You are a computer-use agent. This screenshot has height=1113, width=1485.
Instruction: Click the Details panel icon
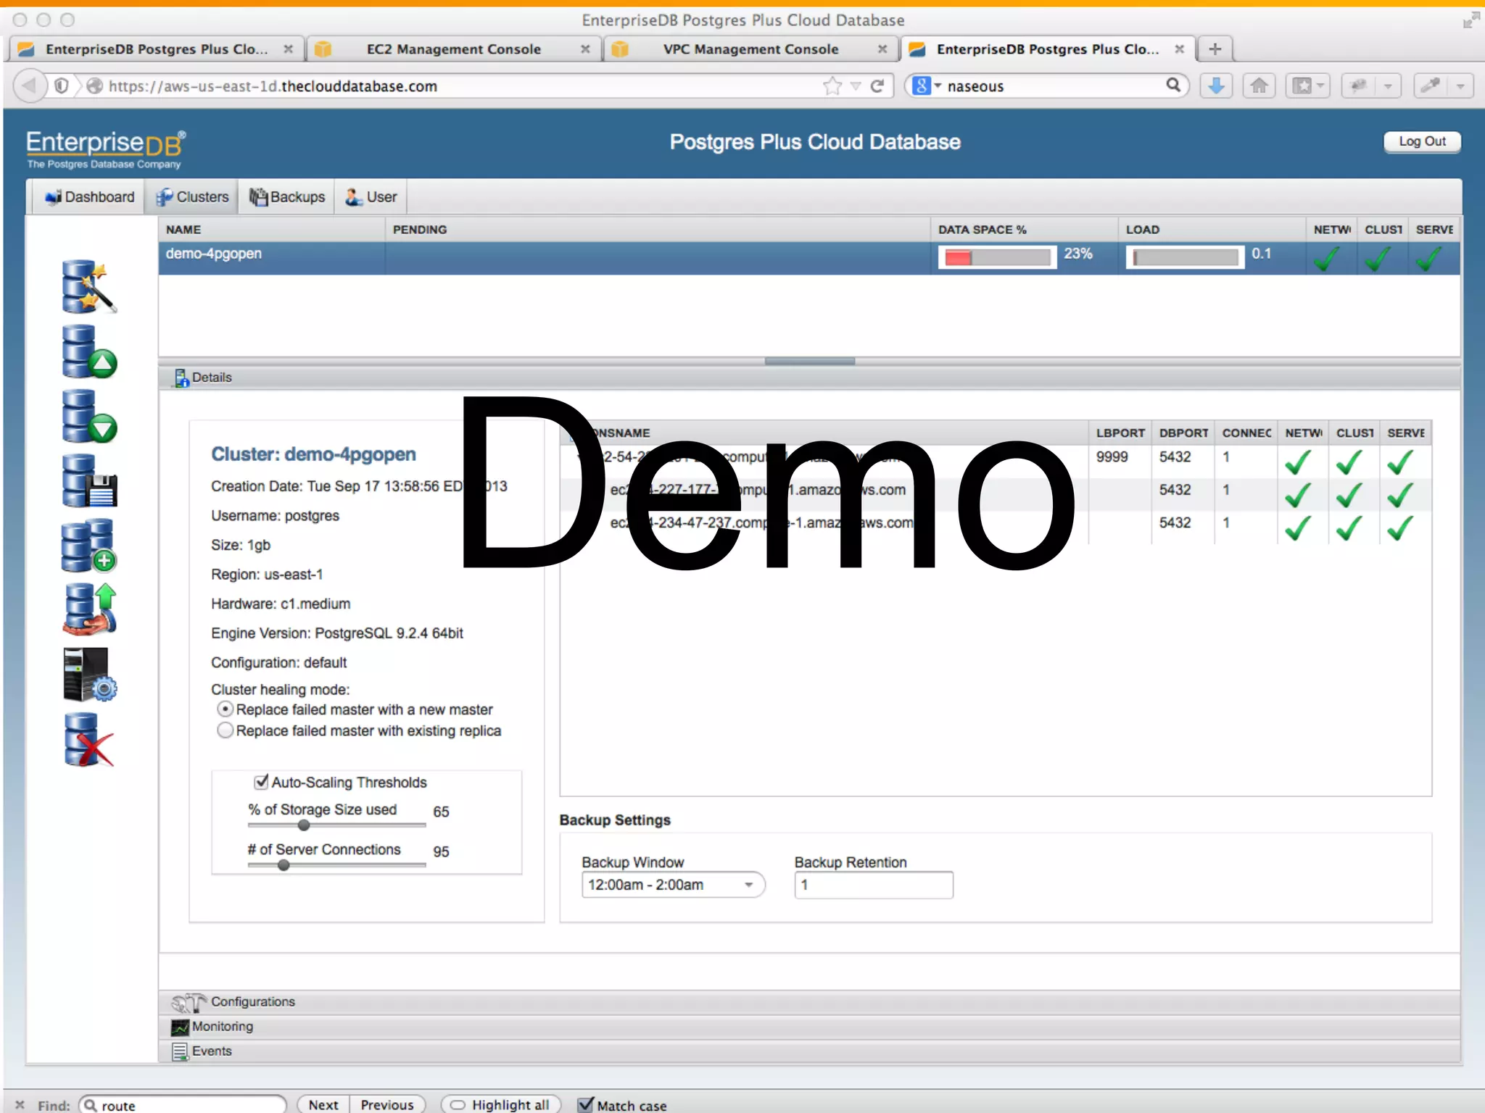click(x=181, y=378)
